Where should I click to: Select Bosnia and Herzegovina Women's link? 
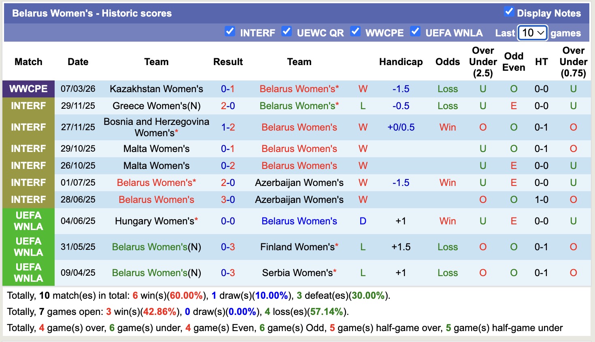[x=156, y=127]
